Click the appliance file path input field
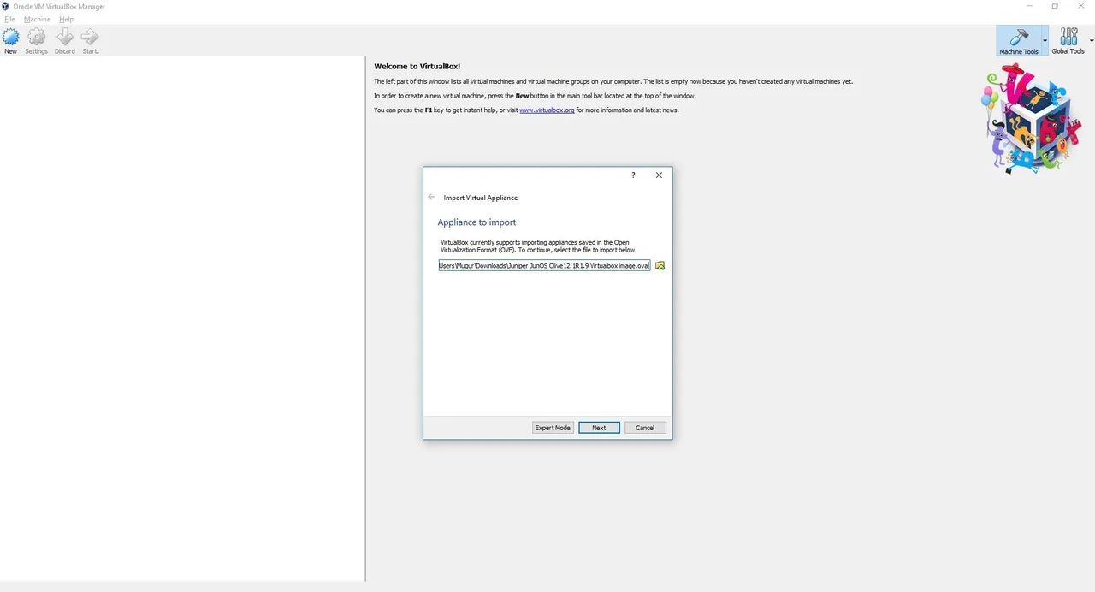This screenshot has height=592, width=1095. tap(544, 266)
